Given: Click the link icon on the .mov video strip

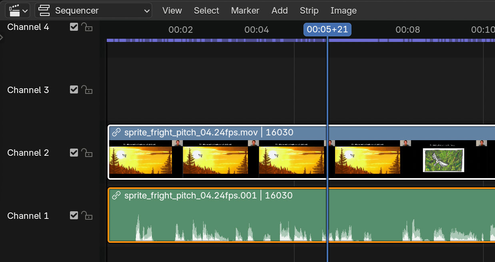Looking at the screenshot, I should (116, 132).
